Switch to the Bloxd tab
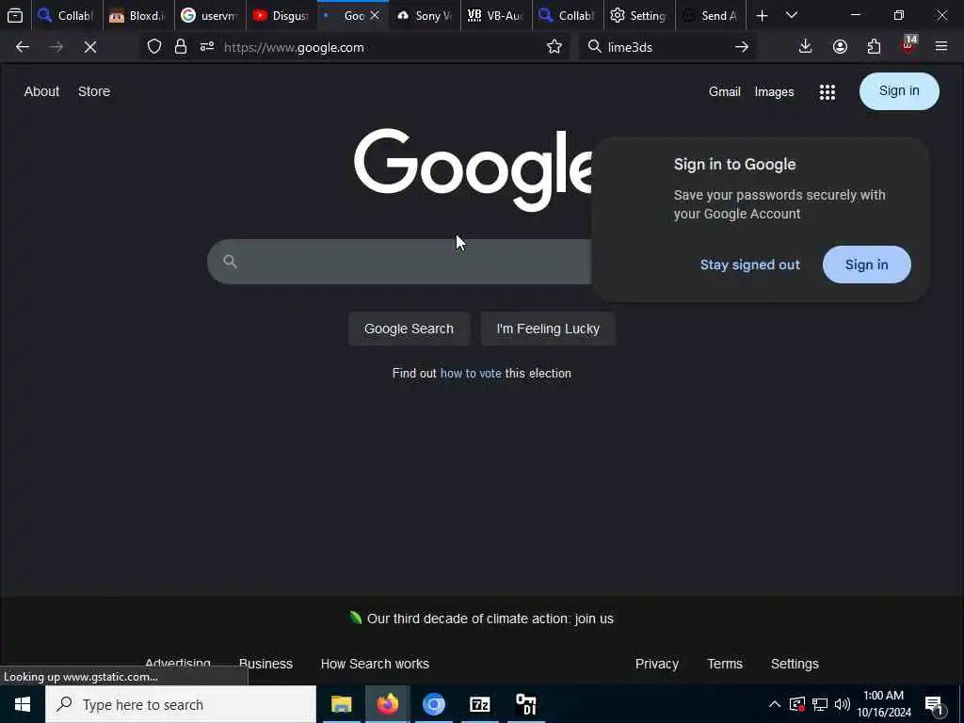Image resolution: width=964 pixels, height=723 pixels. click(138, 16)
